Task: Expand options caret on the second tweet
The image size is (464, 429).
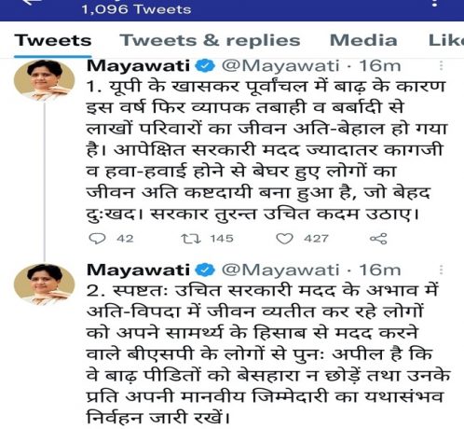Action: [x=441, y=270]
